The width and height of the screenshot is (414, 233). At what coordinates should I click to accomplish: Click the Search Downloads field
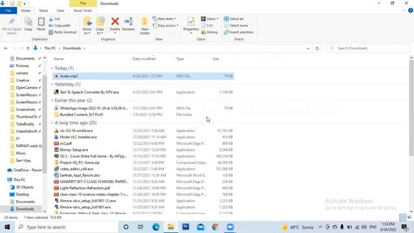[368, 49]
